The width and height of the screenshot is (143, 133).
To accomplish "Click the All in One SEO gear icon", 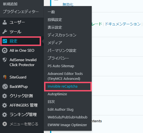I will click(x=5, y=50).
